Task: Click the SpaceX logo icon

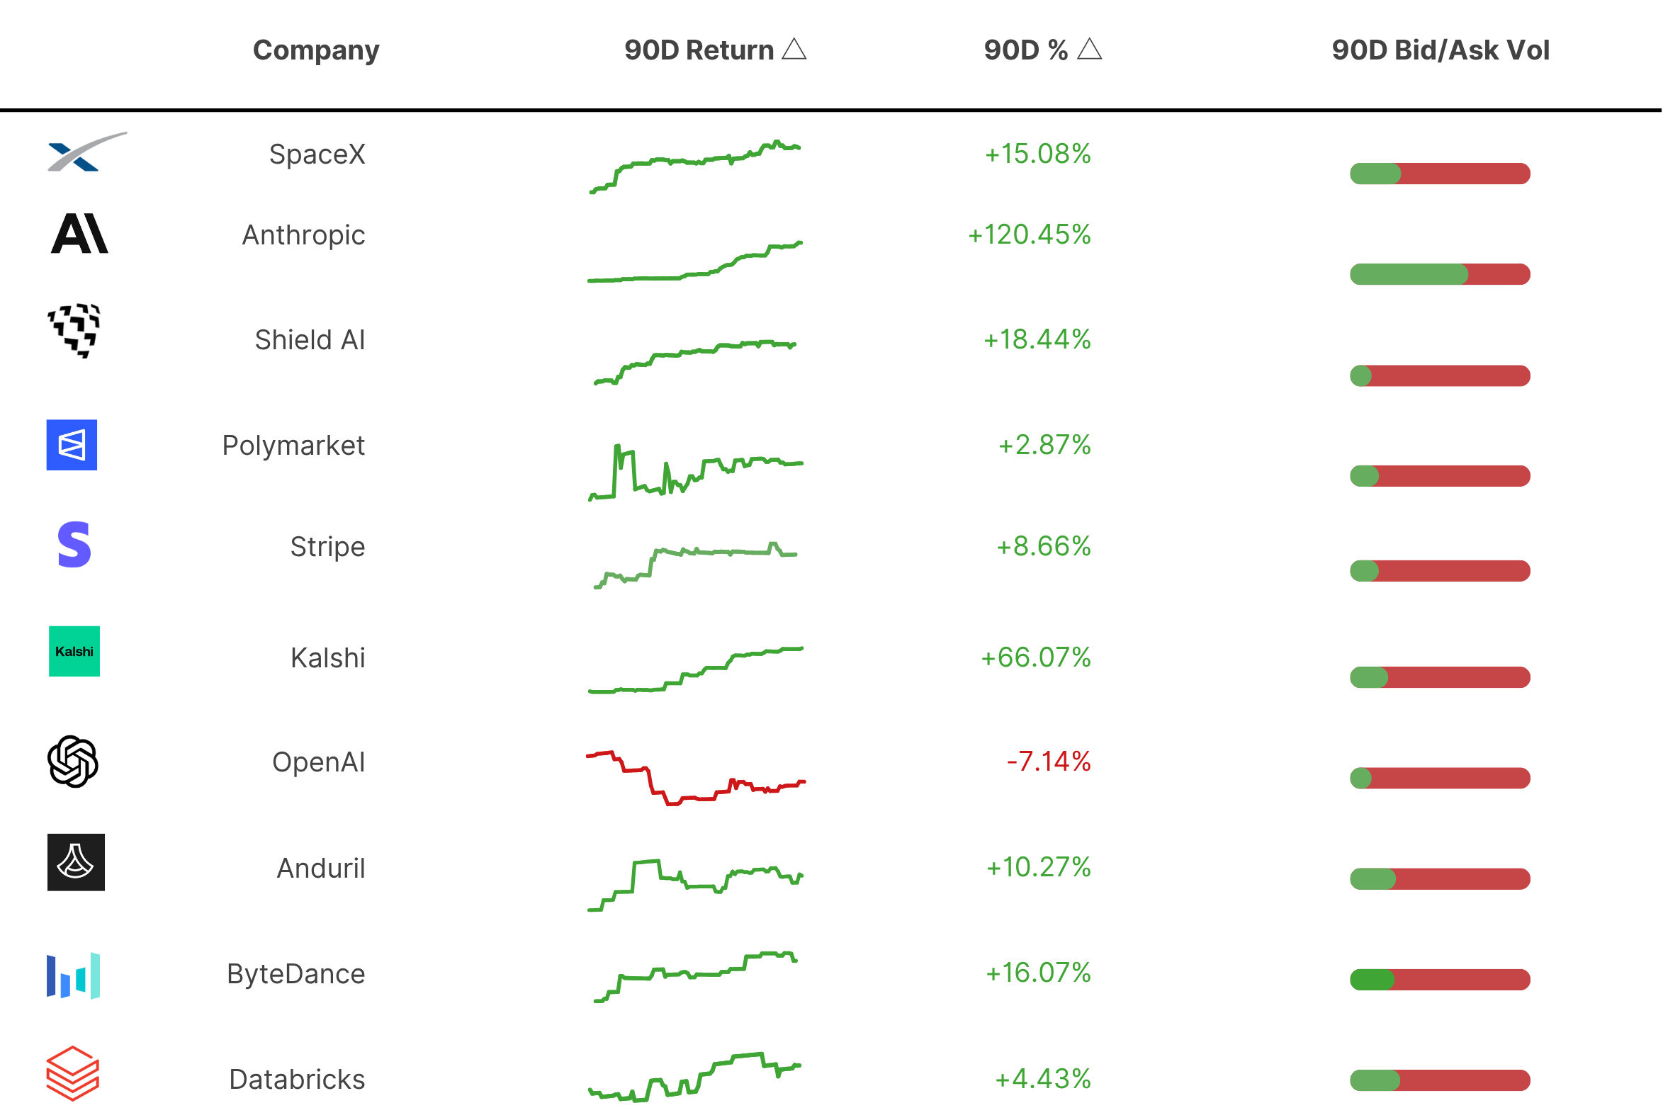Action: 87,152
